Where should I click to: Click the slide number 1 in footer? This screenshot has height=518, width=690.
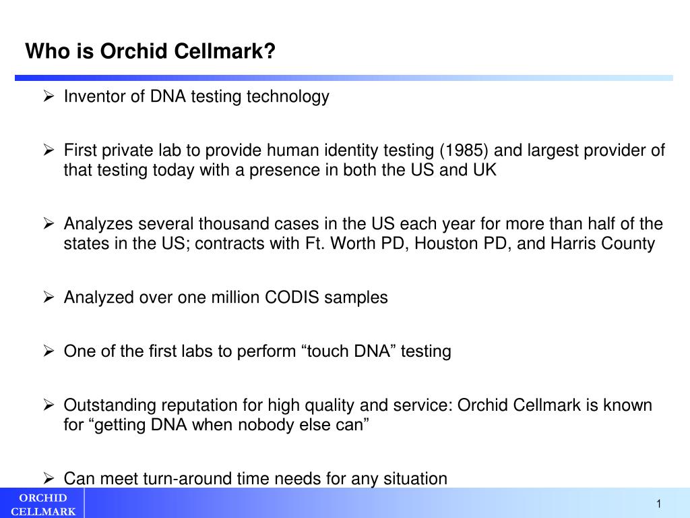tap(659, 504)
